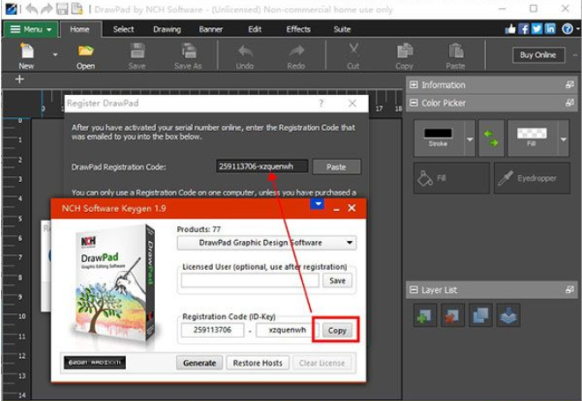
Task: Duplicate layer icon in Layer List
Action: 480,316
